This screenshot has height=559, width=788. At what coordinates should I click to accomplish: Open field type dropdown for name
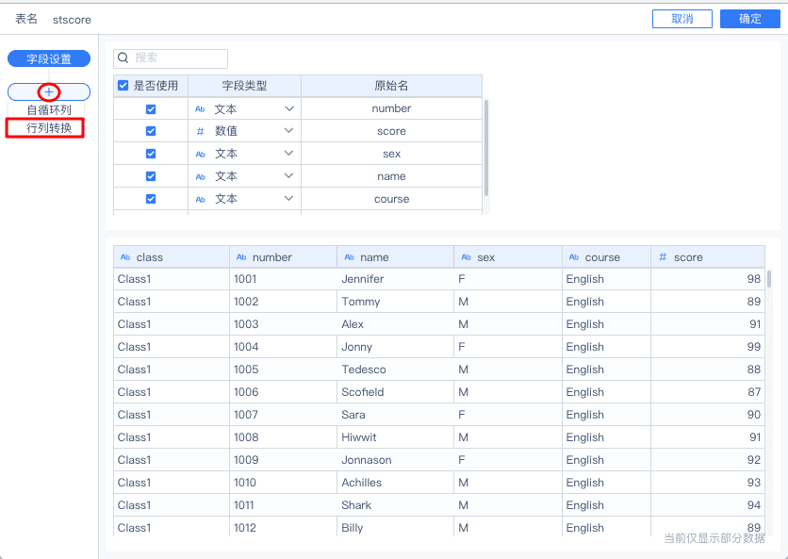pyautogui.click(x=288, y=176)
